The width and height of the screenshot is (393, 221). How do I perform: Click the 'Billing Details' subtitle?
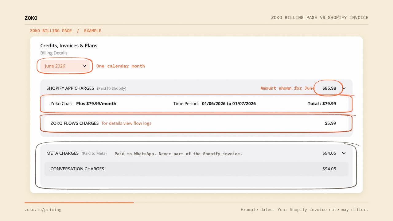pos(54,53)
